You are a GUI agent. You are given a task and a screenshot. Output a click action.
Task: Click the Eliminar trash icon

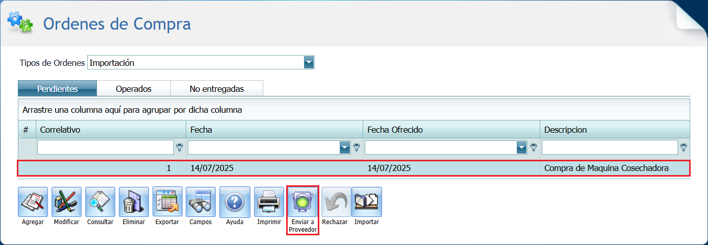point(134,202)
